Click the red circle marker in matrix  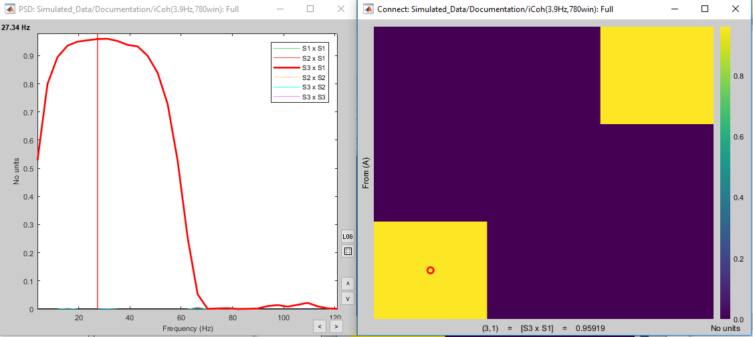point(430,270)
